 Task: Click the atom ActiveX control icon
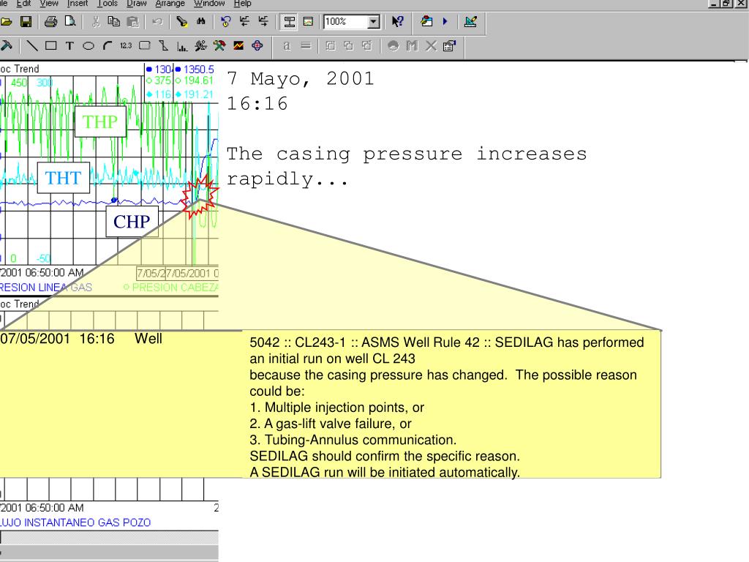pos(257,46)
